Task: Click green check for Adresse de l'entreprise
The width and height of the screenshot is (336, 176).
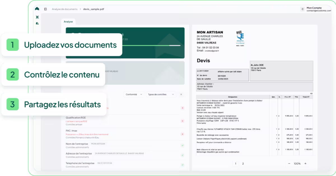Action: coord(182,155)
